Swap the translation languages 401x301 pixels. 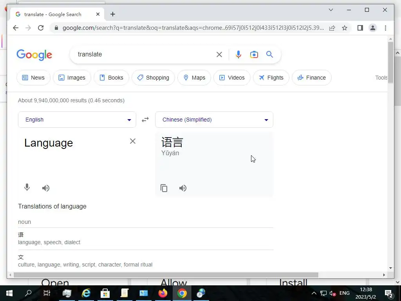click(145, 120)
